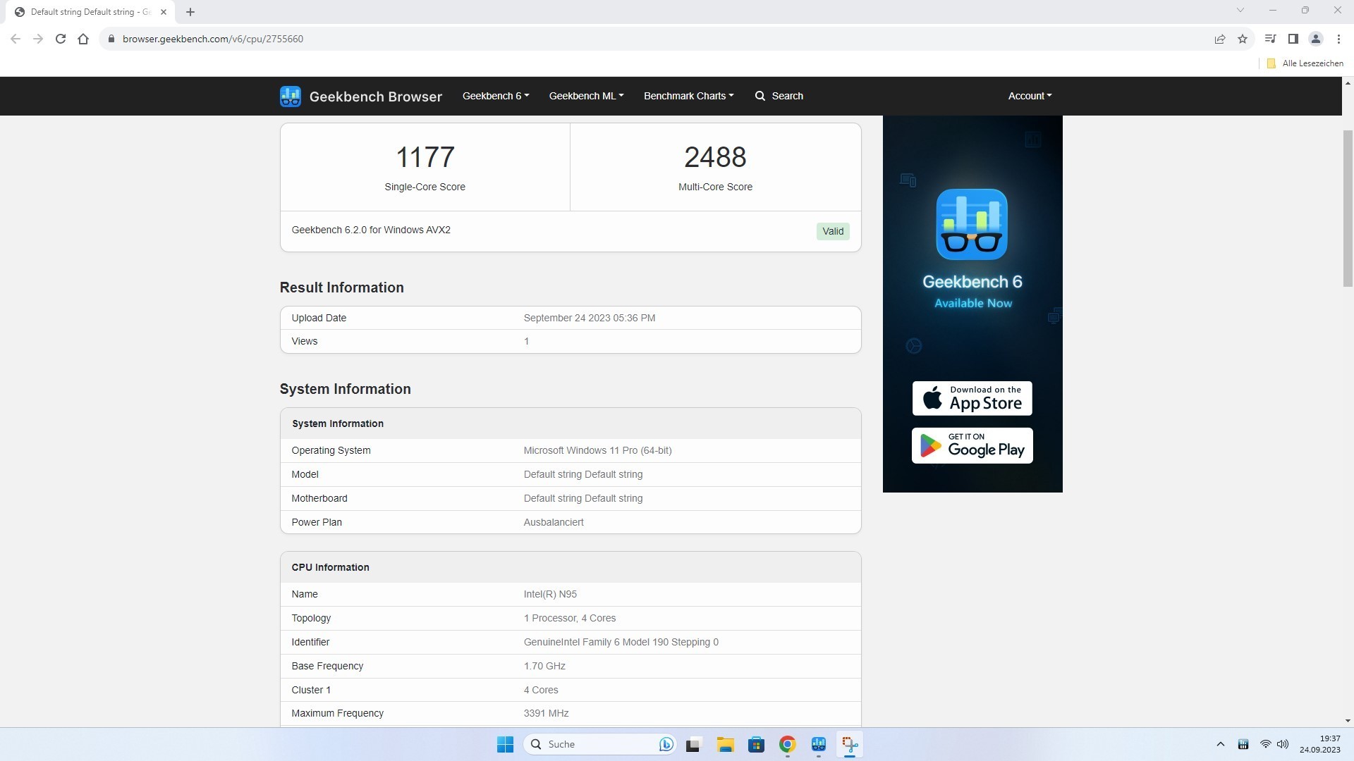The height and width of the screenshot is (761, 1354).
Task: Open File Explorer from taskbar
Action: [x=725, y=744]
